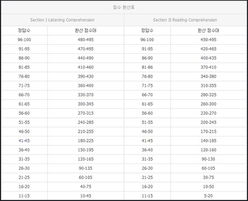The width and height of the screenshot is (248, 201).
Task: Click Reading score range 90-130
Action: [208, 159]
